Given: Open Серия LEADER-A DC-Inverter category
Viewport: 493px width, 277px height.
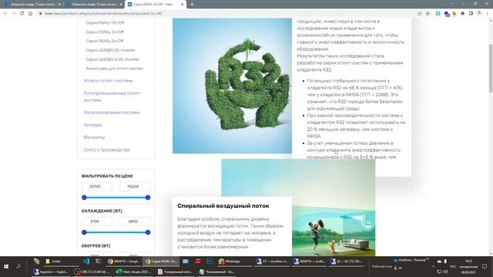Looking at the screenshot, I should (112, 59).
